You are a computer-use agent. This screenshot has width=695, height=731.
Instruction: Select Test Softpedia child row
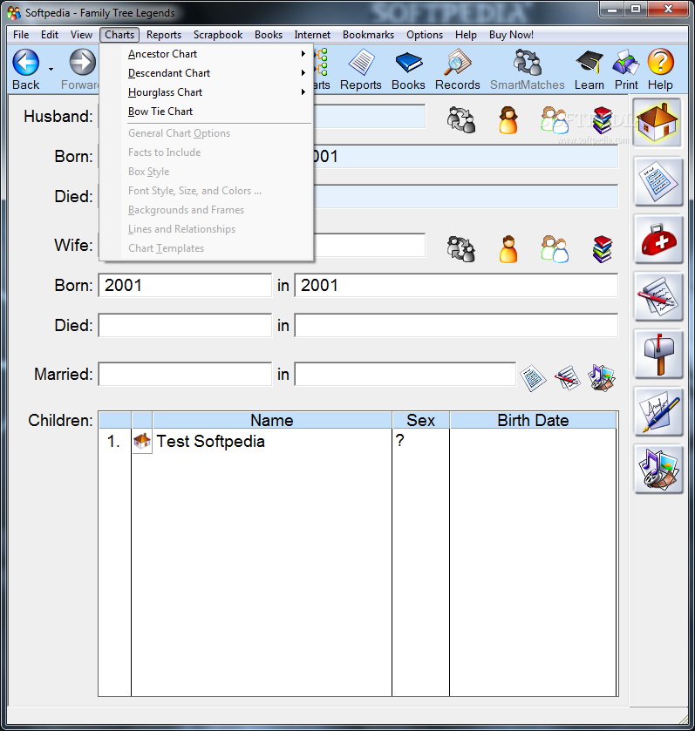[x=358, y=441]
